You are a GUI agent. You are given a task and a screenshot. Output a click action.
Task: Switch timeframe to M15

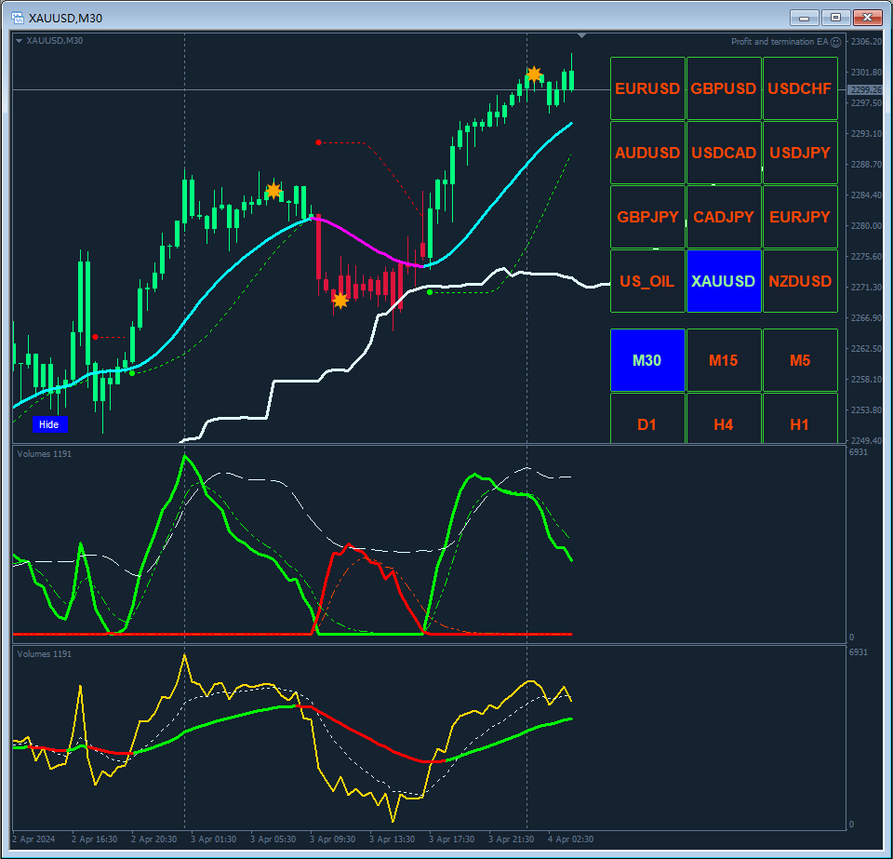click(724, 360)
